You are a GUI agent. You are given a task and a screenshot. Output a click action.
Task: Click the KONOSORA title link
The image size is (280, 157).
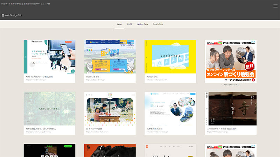[x=152, y=77]
